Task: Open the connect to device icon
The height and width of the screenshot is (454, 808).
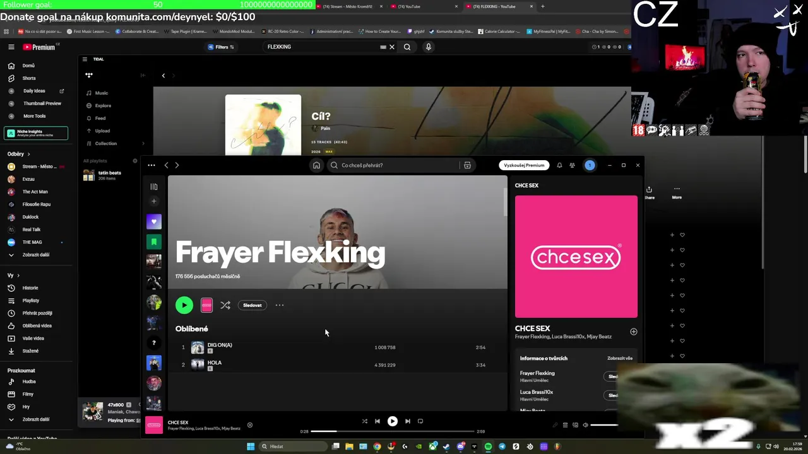Action: pos(575,425)
